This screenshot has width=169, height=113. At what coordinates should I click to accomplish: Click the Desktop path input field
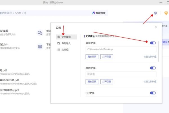coord(121,49)
